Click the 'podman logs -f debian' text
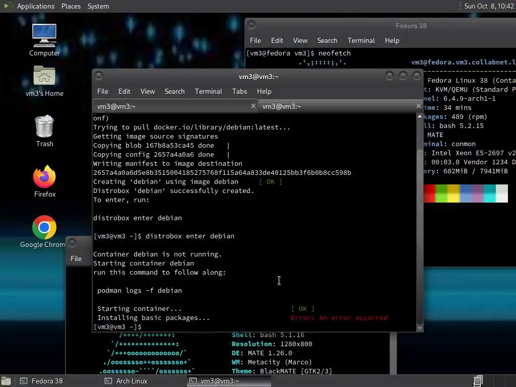This screenshot has height=387, width=516. [140, 291]
